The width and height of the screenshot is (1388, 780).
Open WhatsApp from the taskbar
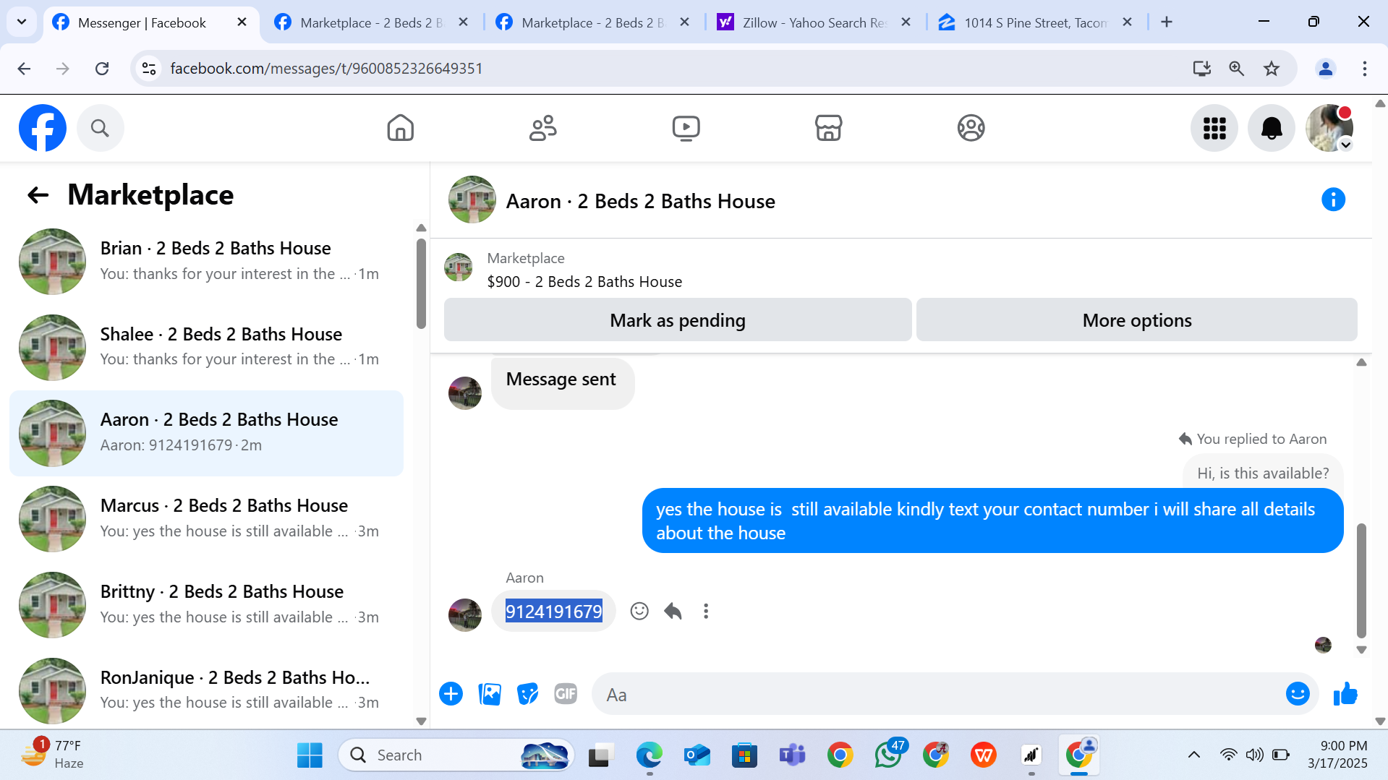point(888,755)
